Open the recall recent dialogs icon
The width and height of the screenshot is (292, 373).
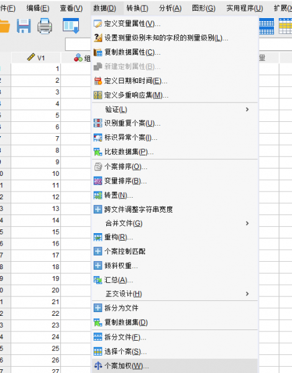coord(71,25)
